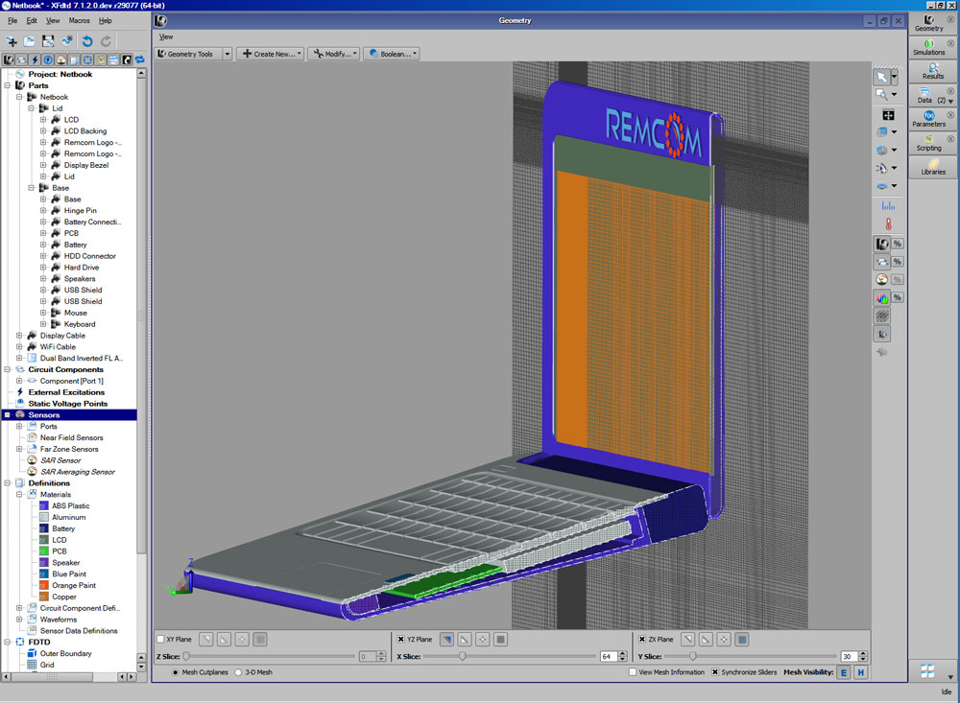Enable the XY Plane checkbox
This screenshot has height=703, width=960.
(160, 640)
